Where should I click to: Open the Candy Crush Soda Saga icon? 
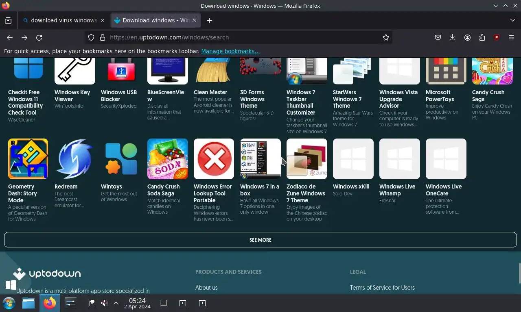167,159
